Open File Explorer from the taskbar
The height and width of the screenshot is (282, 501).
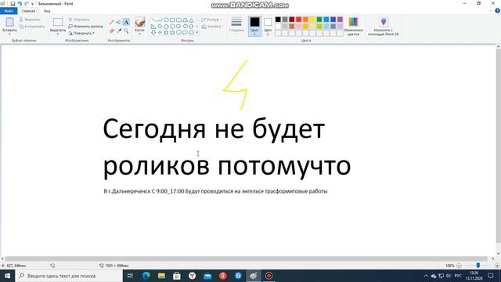(161, 276)
